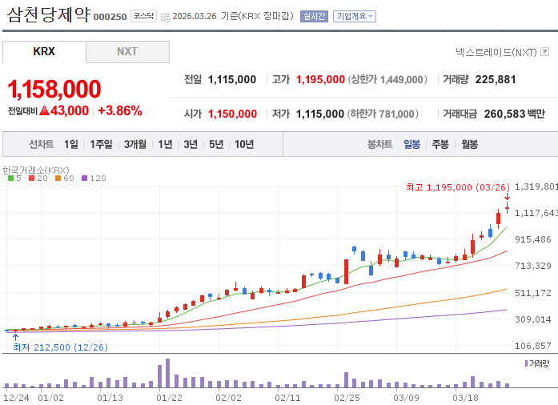Screen dimensions: 558x405
Task: Select the 월봉 monthly candle chart
Action: (469, 144)
